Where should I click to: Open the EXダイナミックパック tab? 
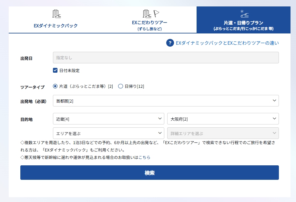pos(56,20)
